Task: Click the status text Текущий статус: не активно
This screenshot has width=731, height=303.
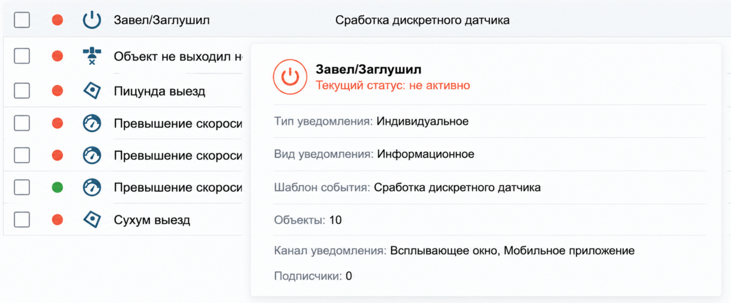Action: tap(393, 85)
